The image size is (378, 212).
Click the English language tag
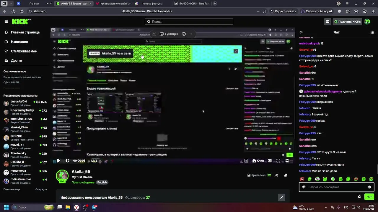pyautogui.click(x=102, y=183)
